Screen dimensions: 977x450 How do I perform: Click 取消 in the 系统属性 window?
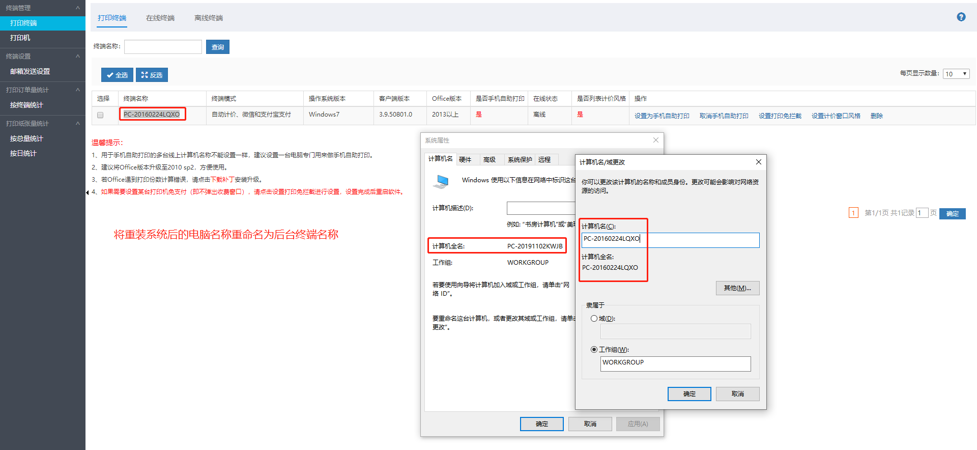click(x=590, y=424)
